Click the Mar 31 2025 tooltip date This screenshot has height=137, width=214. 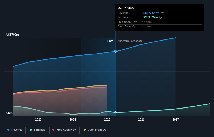point(126,8)
